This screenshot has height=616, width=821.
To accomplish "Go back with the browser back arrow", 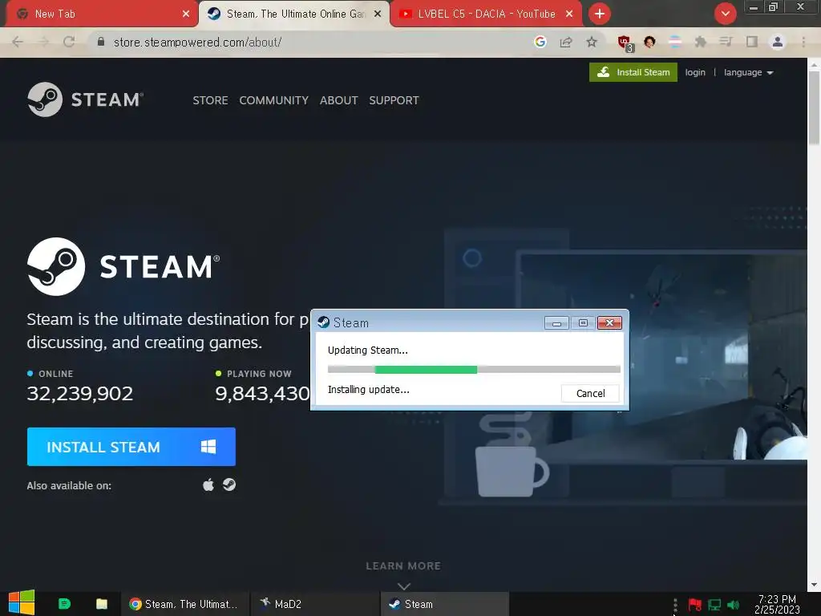I will coord(18,42).
